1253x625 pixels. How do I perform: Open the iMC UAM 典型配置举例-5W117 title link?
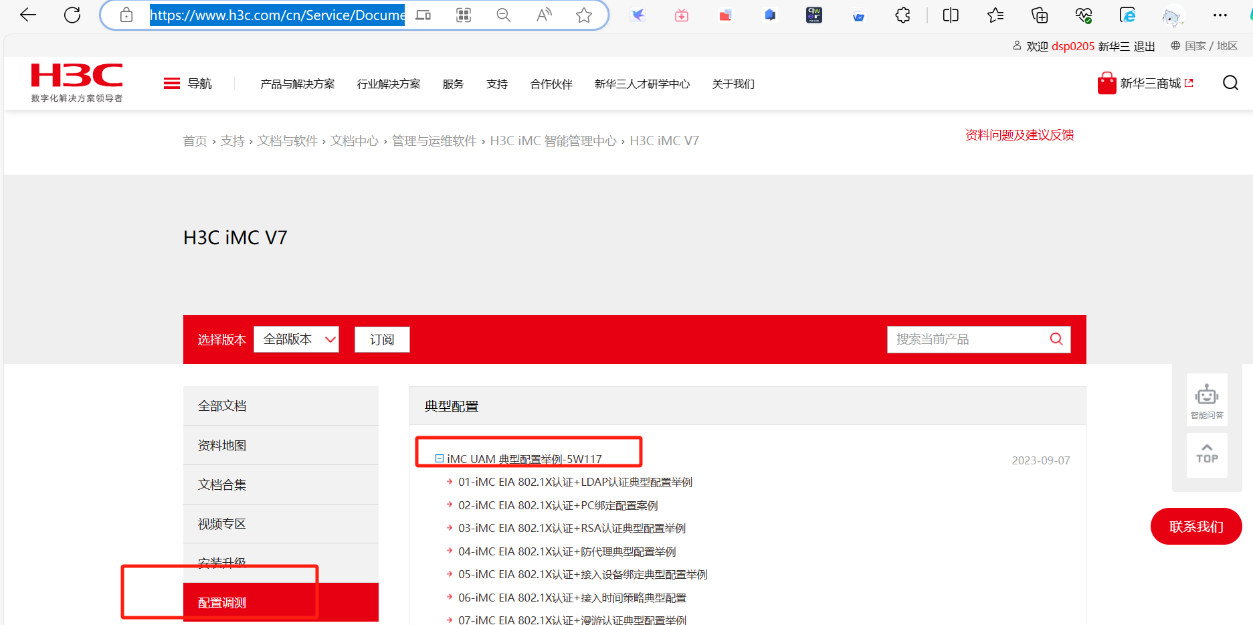point(524,459)
